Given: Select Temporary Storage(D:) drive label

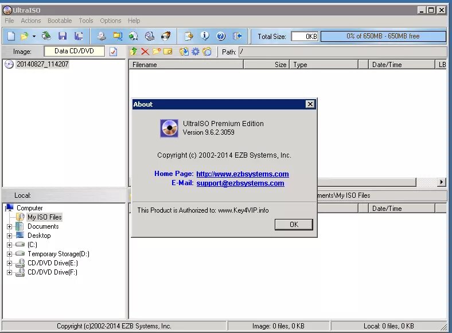Looking at the screenshot, I should (x=59, y=254).
